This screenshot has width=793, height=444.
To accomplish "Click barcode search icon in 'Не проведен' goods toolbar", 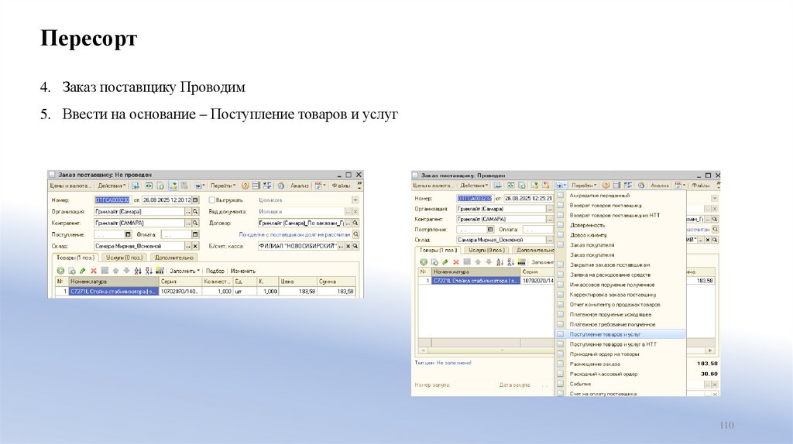I will pyautogui.click(x=160, y=271).
